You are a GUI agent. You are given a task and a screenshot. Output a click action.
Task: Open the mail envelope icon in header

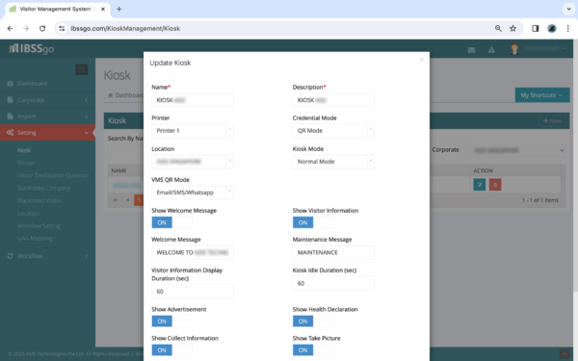[471, 50]
